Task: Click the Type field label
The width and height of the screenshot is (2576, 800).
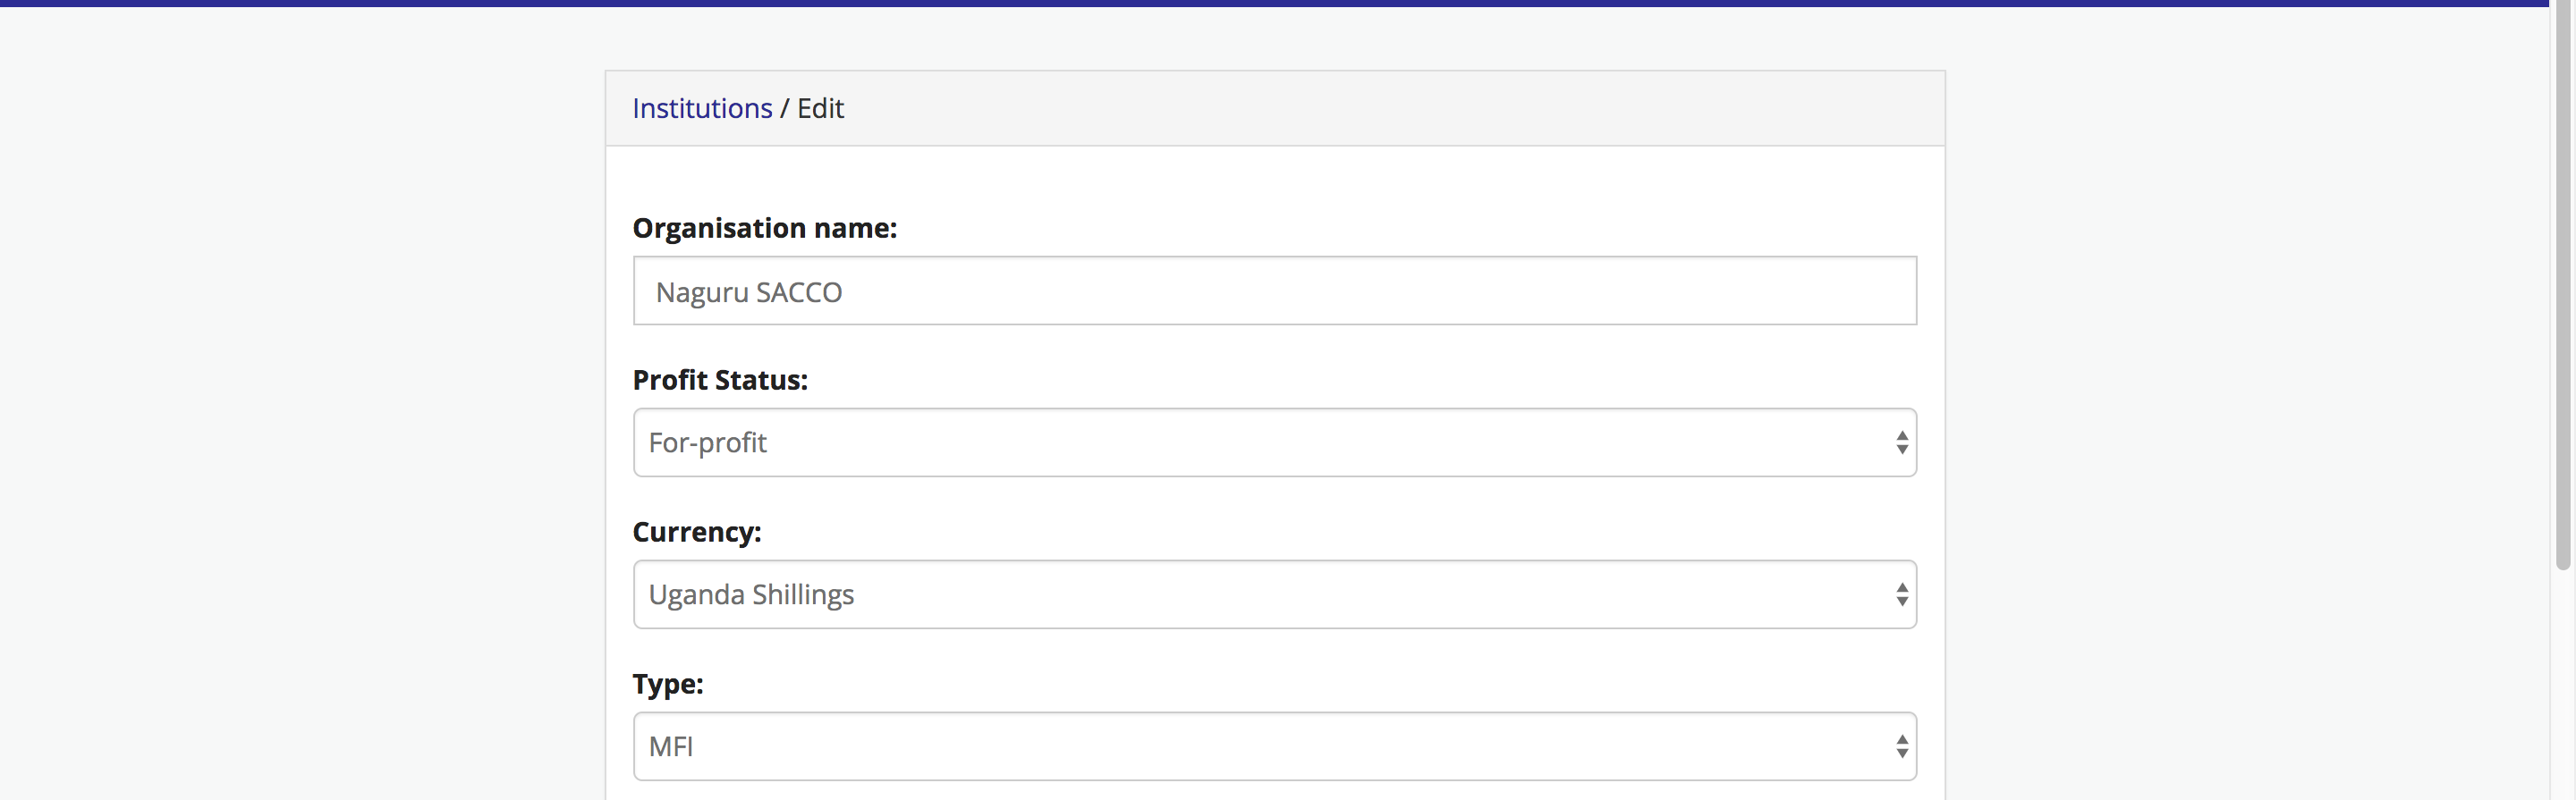Action: [668, 683]
